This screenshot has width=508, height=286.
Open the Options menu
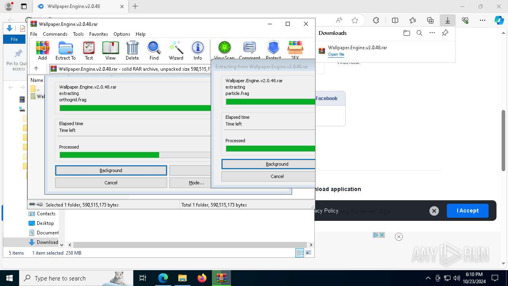tap(122, 34)
